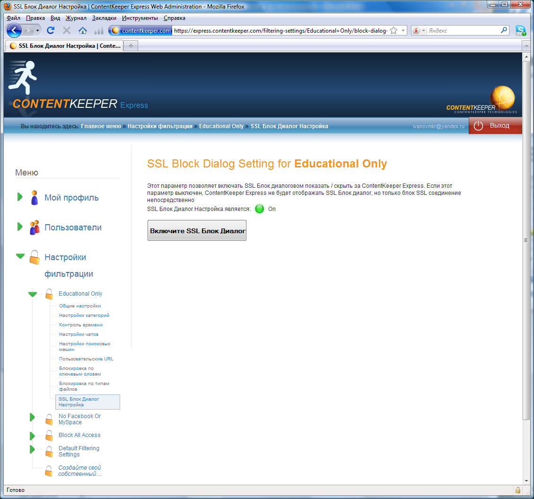Screen dimensions: 534x499
Task: Expand No Facebook Or MySpace arrow
Action: pos(32,417)
